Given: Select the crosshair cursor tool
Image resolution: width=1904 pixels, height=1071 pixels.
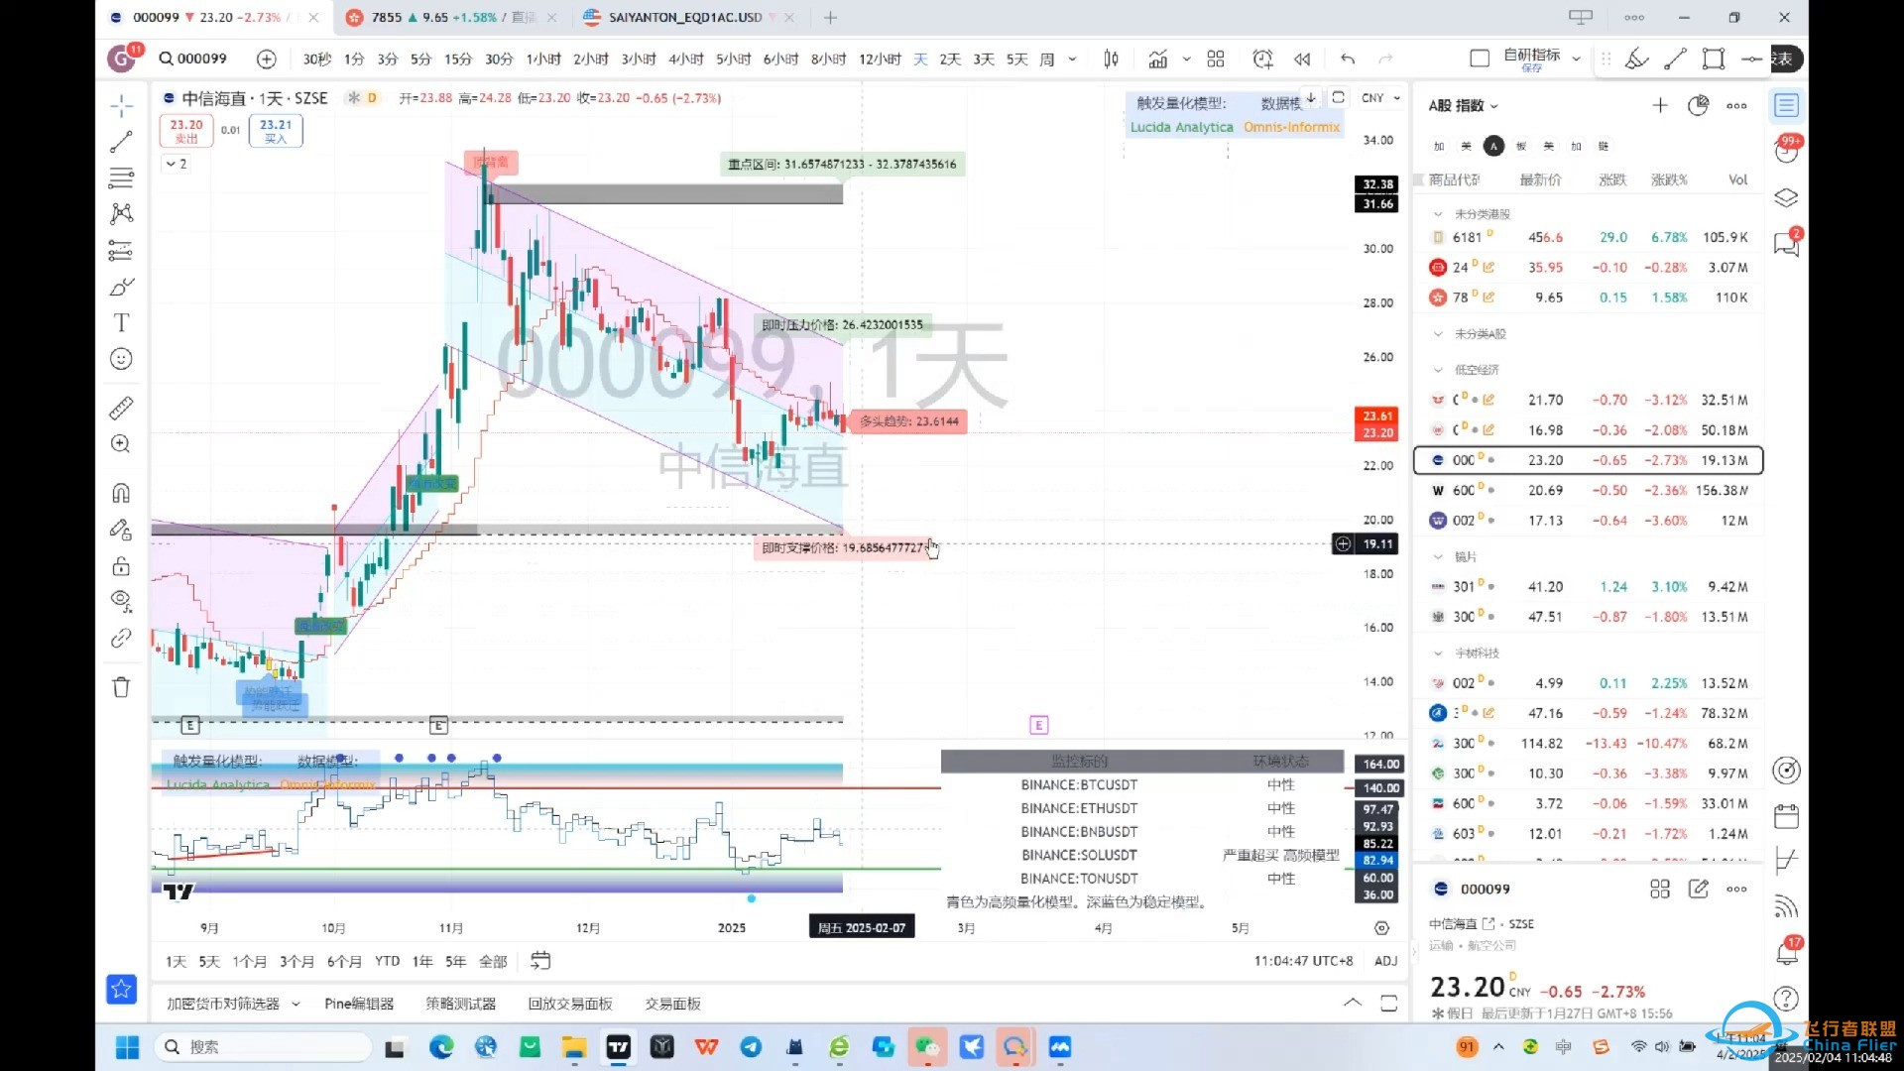Looking at the screenshot, I should pos(121,105).
